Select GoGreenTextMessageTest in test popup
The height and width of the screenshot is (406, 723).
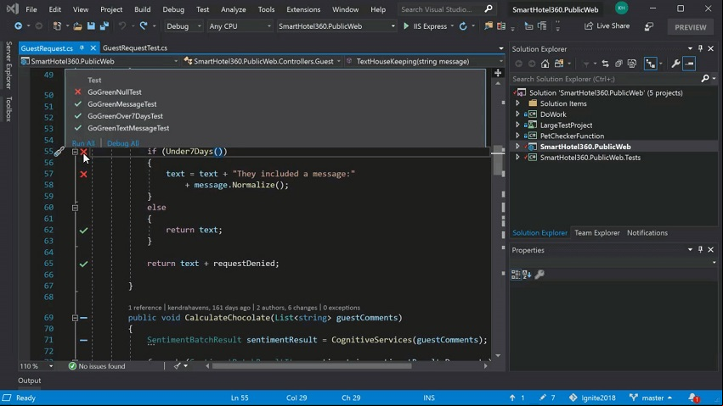coord(128,128)
